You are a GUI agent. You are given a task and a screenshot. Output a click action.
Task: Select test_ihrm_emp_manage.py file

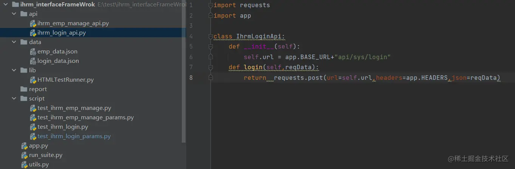[x=74, y=108]
